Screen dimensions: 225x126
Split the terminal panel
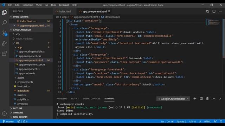pyautogui.click(x=201, y=99)
